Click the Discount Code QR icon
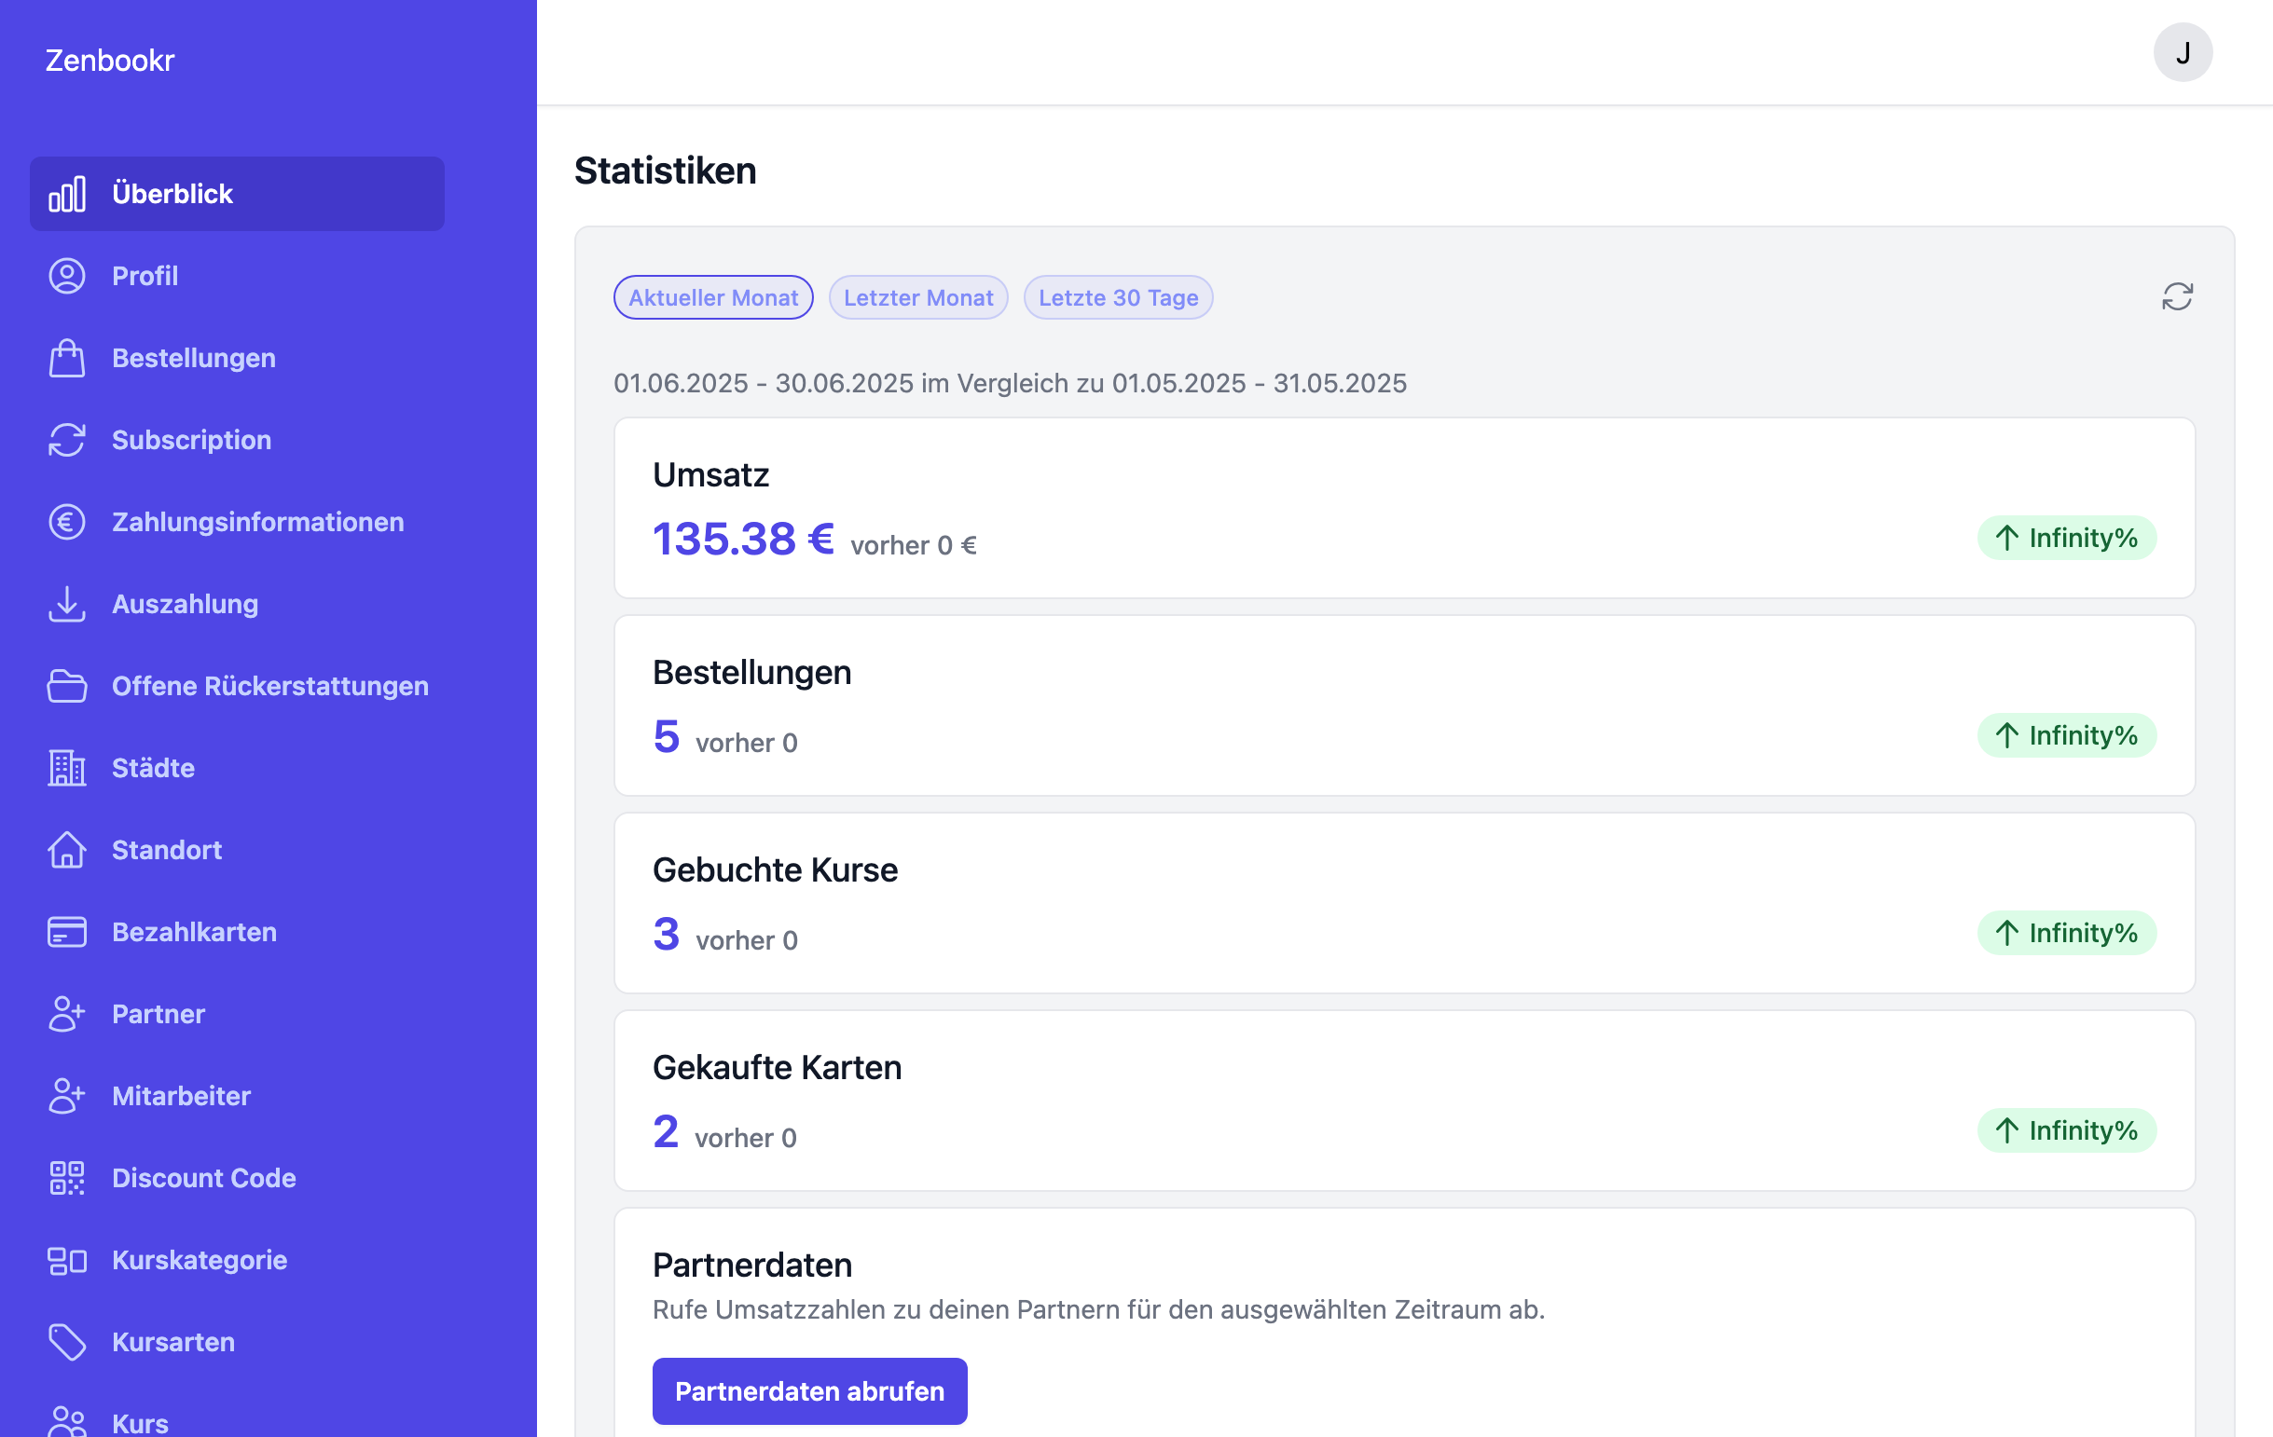Screen dimensions: 2273x1437 67,1179
